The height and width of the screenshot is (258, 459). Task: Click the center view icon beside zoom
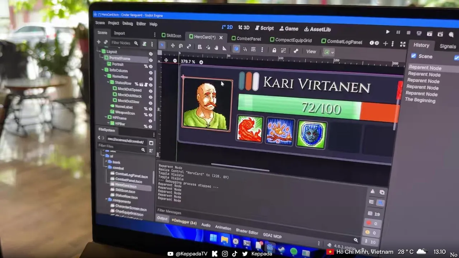click(x=166, y=61)
